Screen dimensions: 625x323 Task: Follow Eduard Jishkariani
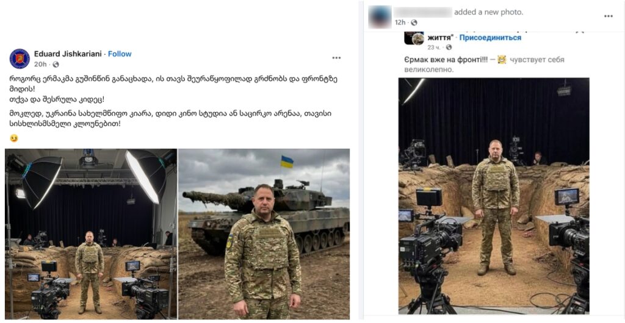point(120,54)
